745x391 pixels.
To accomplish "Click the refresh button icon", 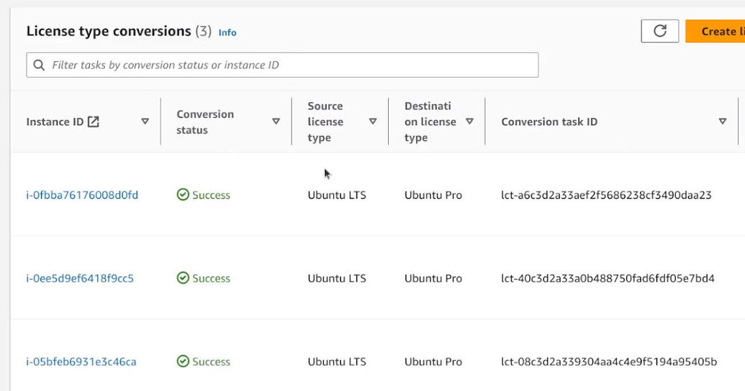I will (x=659, y=31).
